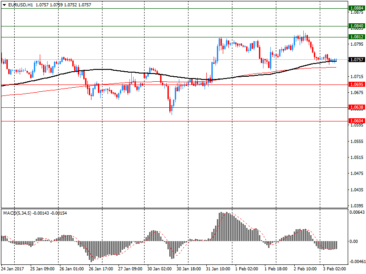Select the 1.0812 green level label

[357, 37]
